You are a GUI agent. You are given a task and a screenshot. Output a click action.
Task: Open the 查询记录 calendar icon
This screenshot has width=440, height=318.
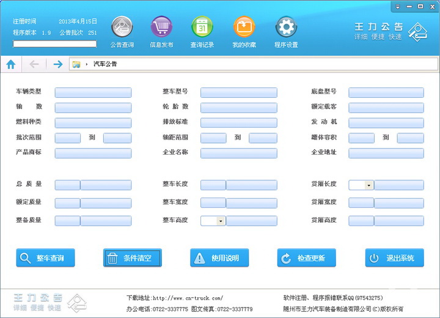coord(202,28)
